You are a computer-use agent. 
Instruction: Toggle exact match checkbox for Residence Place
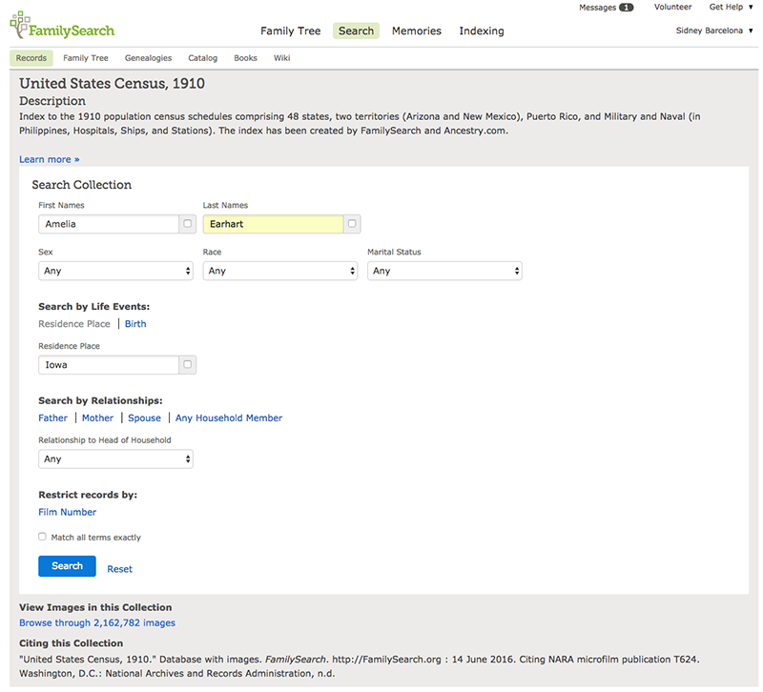coord(188,364)
